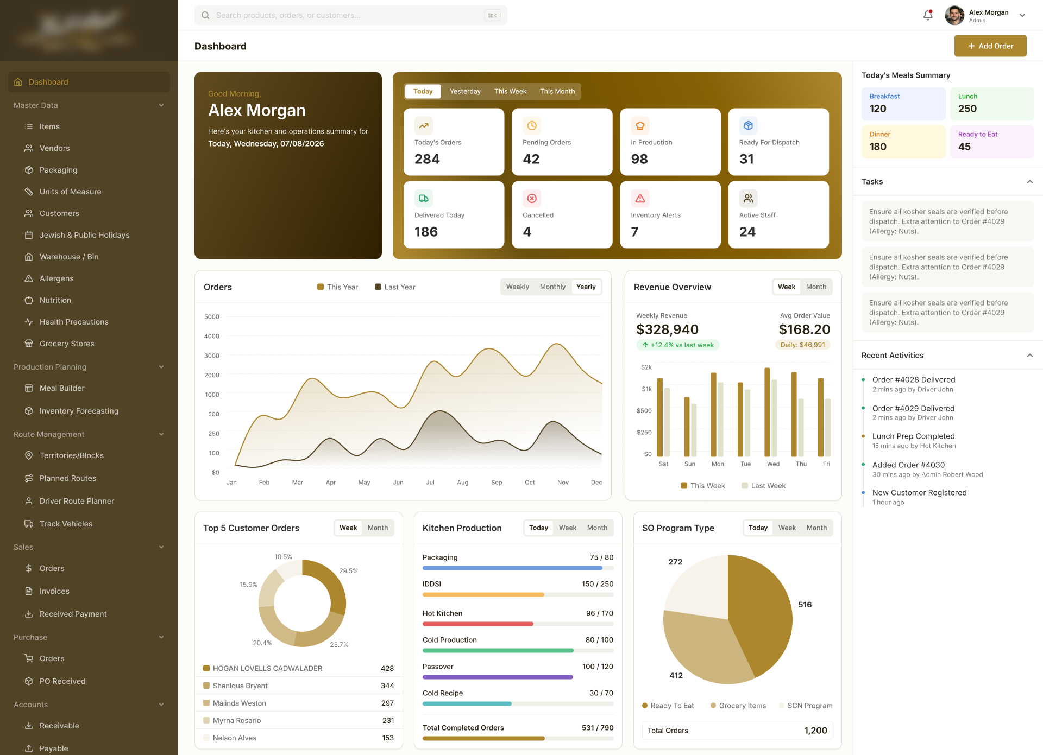
Task: Click the Items list icon in sidebar
Action: 29,126
